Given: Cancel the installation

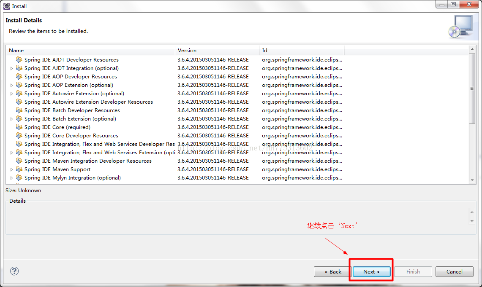Looking at the screenshot, I should (455, 272).
